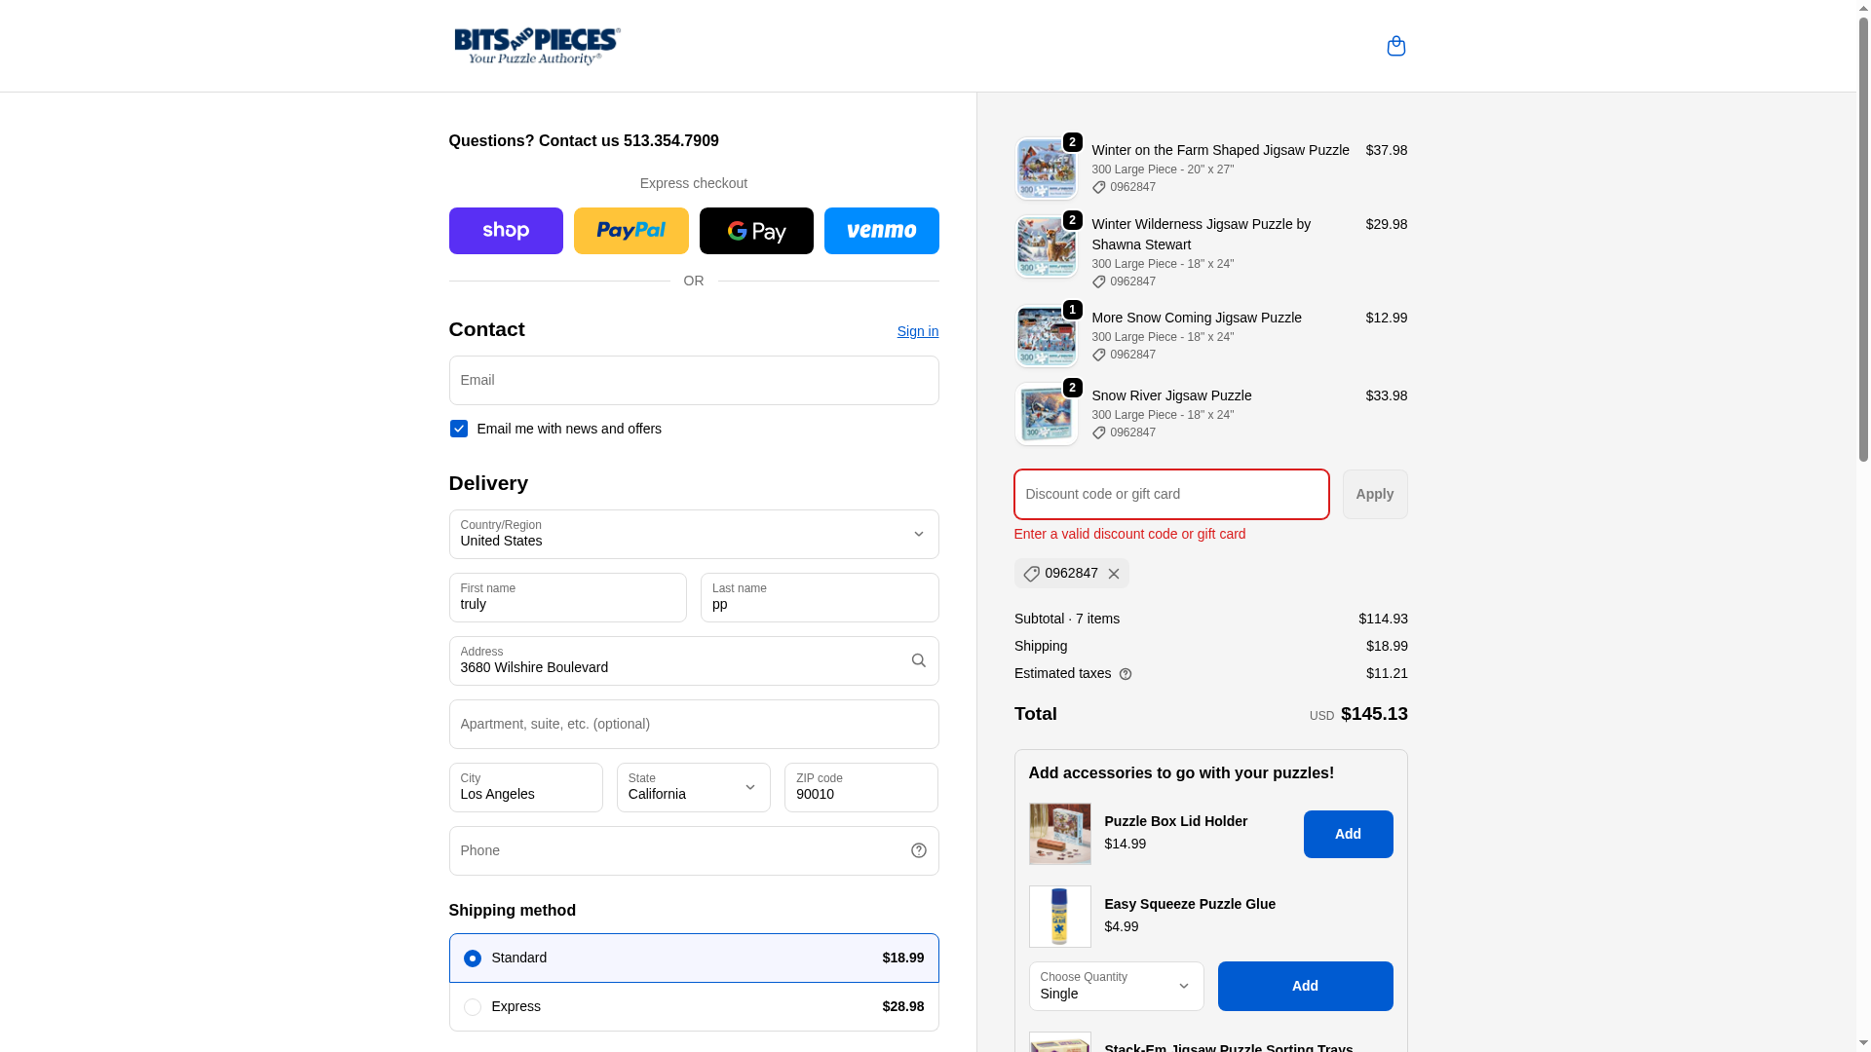Pay with Shop Pay express button
1871x1052 pixels.
tap(506, 231)
